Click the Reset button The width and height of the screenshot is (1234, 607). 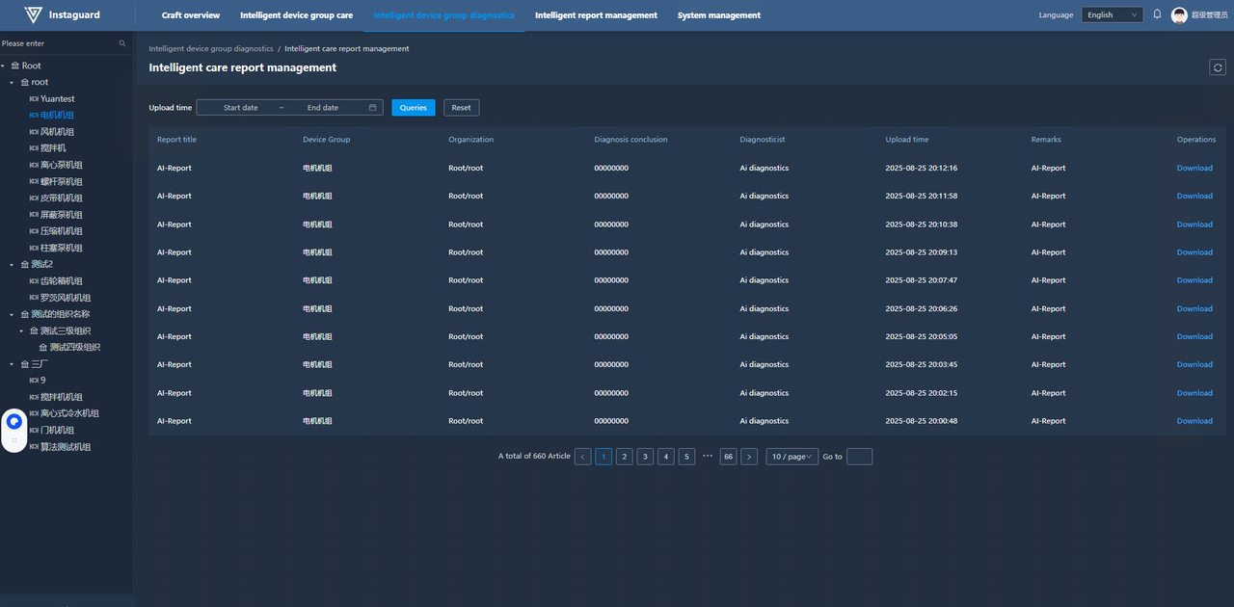[461, 108]
